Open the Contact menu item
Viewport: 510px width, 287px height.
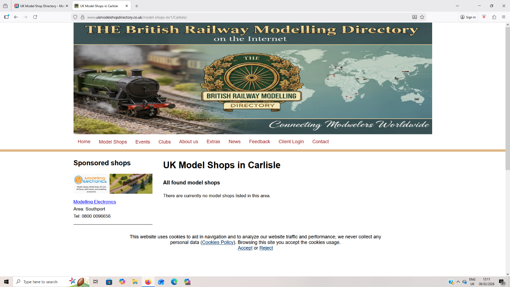click(321, 141)
